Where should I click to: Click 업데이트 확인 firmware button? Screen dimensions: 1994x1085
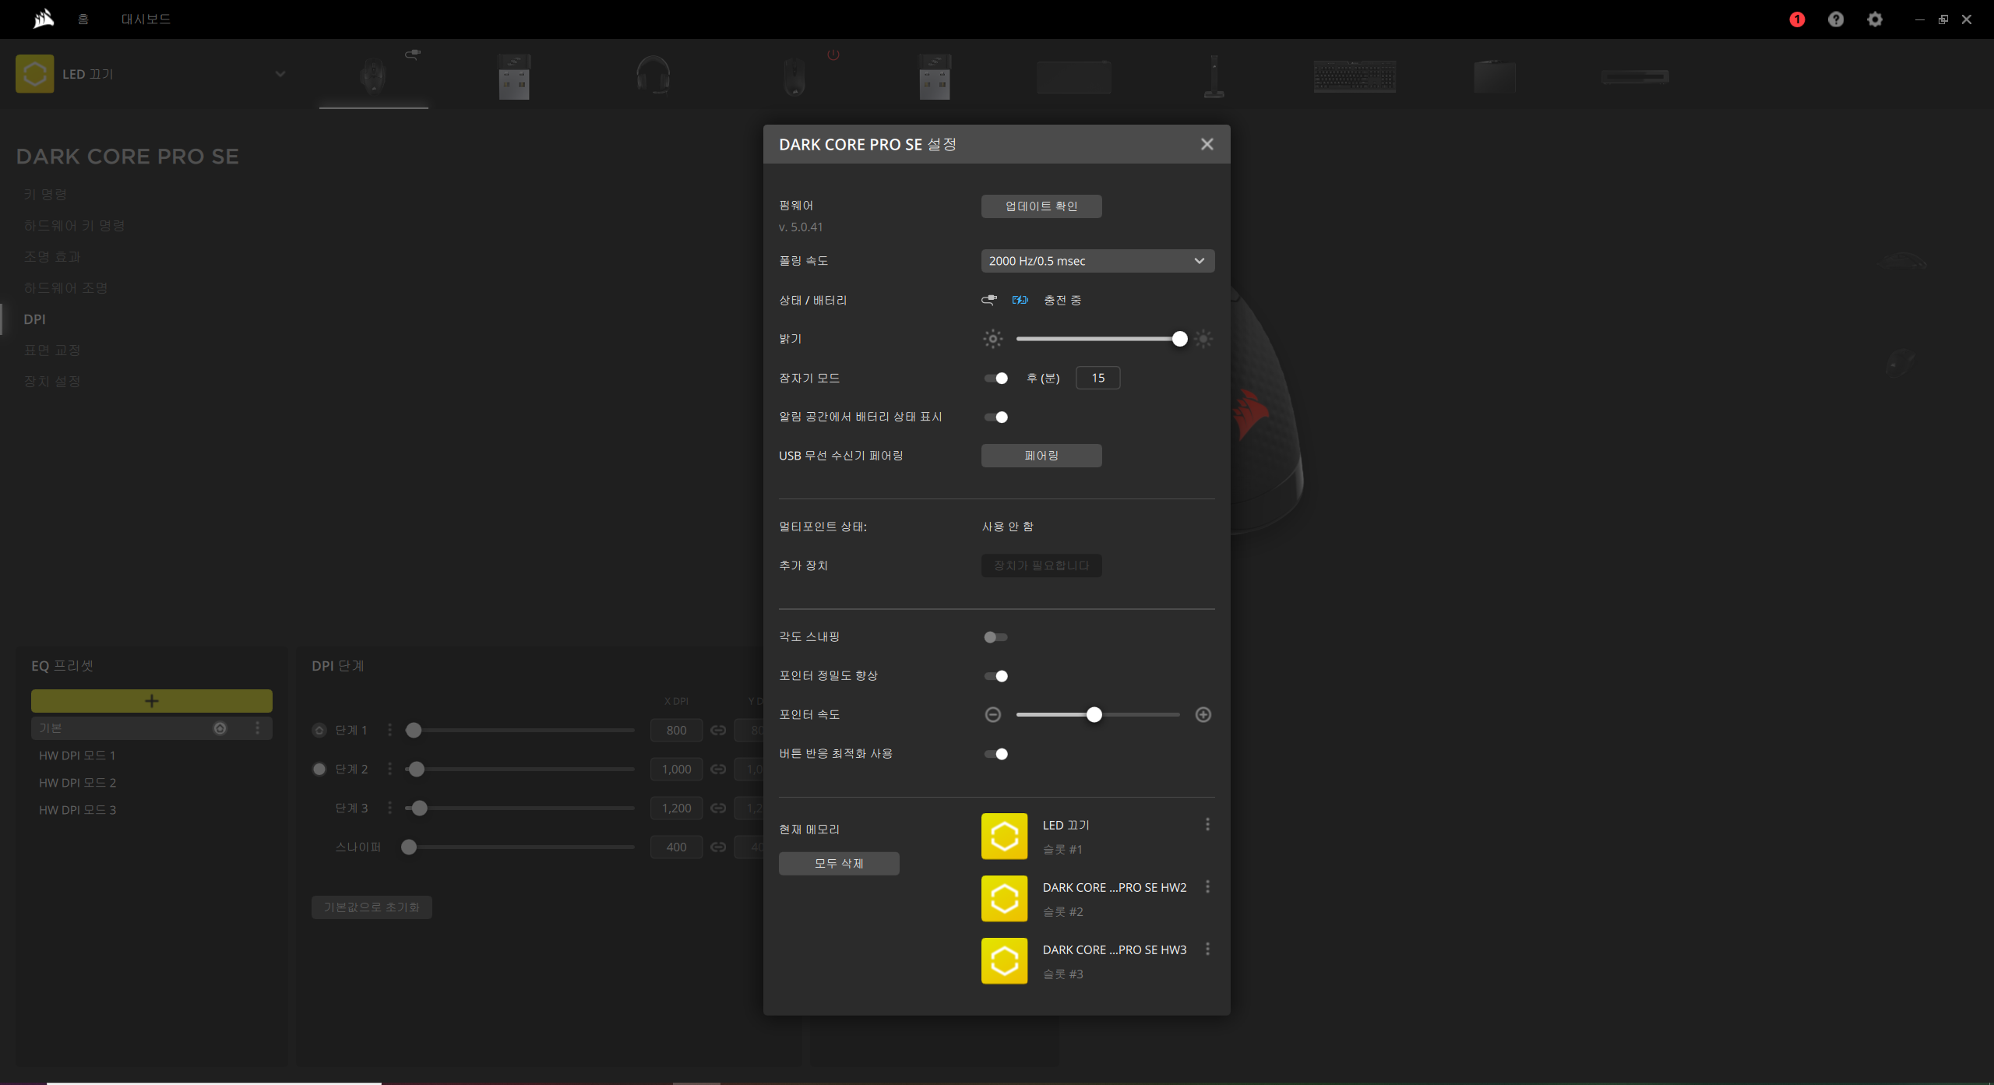[1041, 206]
